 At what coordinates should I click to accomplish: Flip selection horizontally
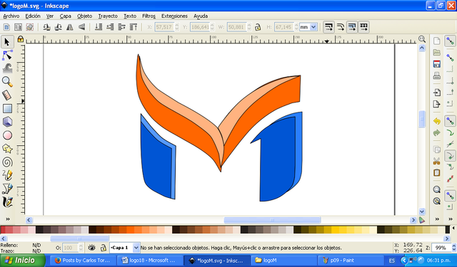coord(70,27)
